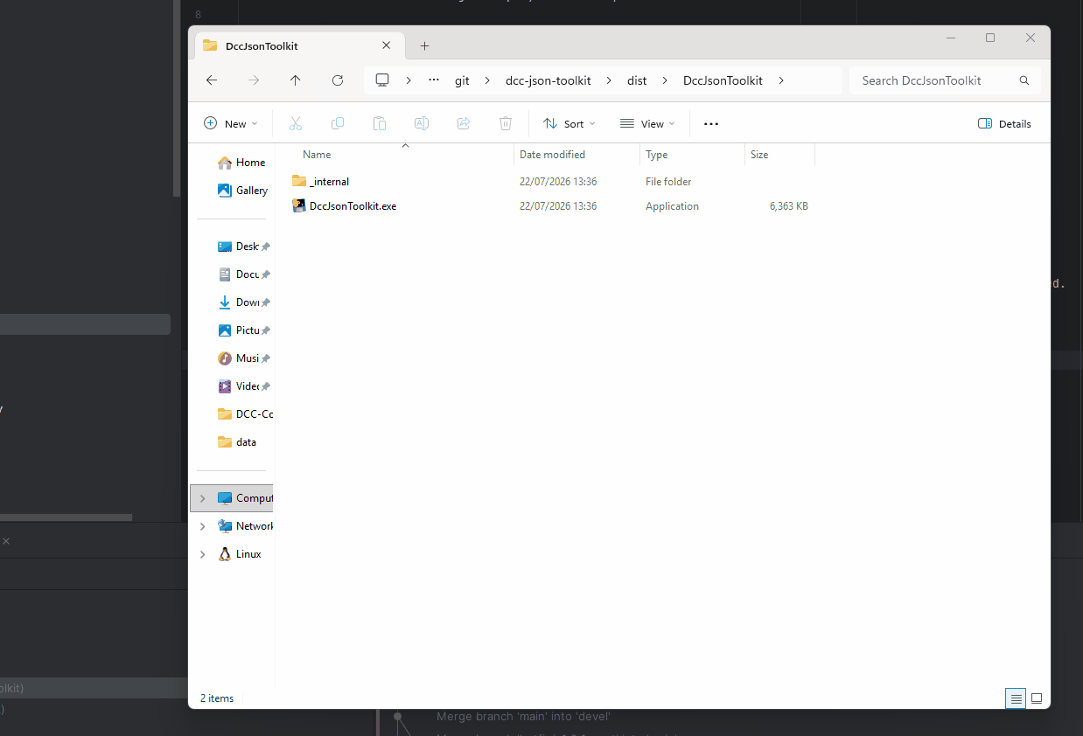
Task: Expand the Computer tree node
Action: coord(203,498)
